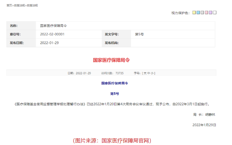Click the red 国家医疗保障局令 headline
Image resolution: width=232 pixels, height=145 pixels.
click(111, 60)
